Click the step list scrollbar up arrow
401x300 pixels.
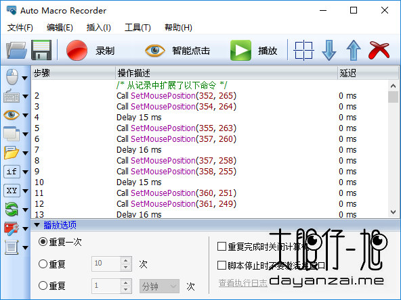click(x=393, y=86)
